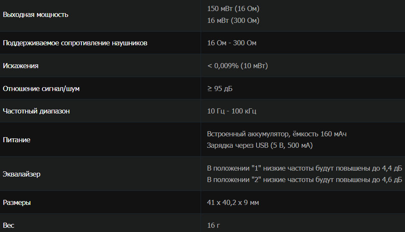Click the "Отношение сигнал/шум" label
This screenshot has width=405, height=232.
[x=41, y=89]
